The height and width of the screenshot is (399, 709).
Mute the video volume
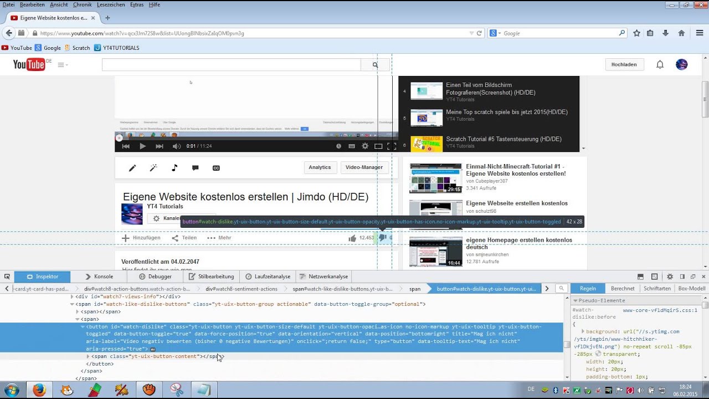click(x=177, y=146)
